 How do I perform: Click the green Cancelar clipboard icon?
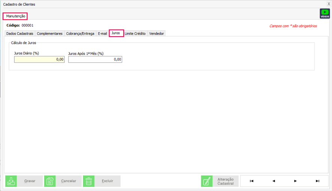coord(50,181)
